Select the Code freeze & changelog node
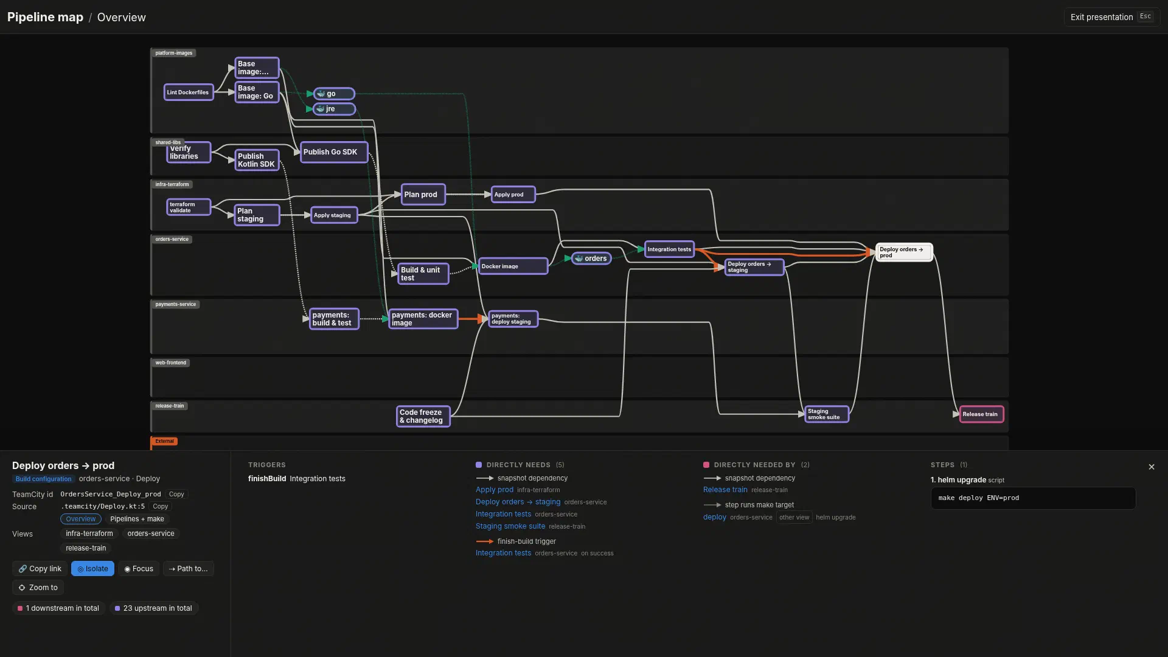 click(x=423, y=416)
